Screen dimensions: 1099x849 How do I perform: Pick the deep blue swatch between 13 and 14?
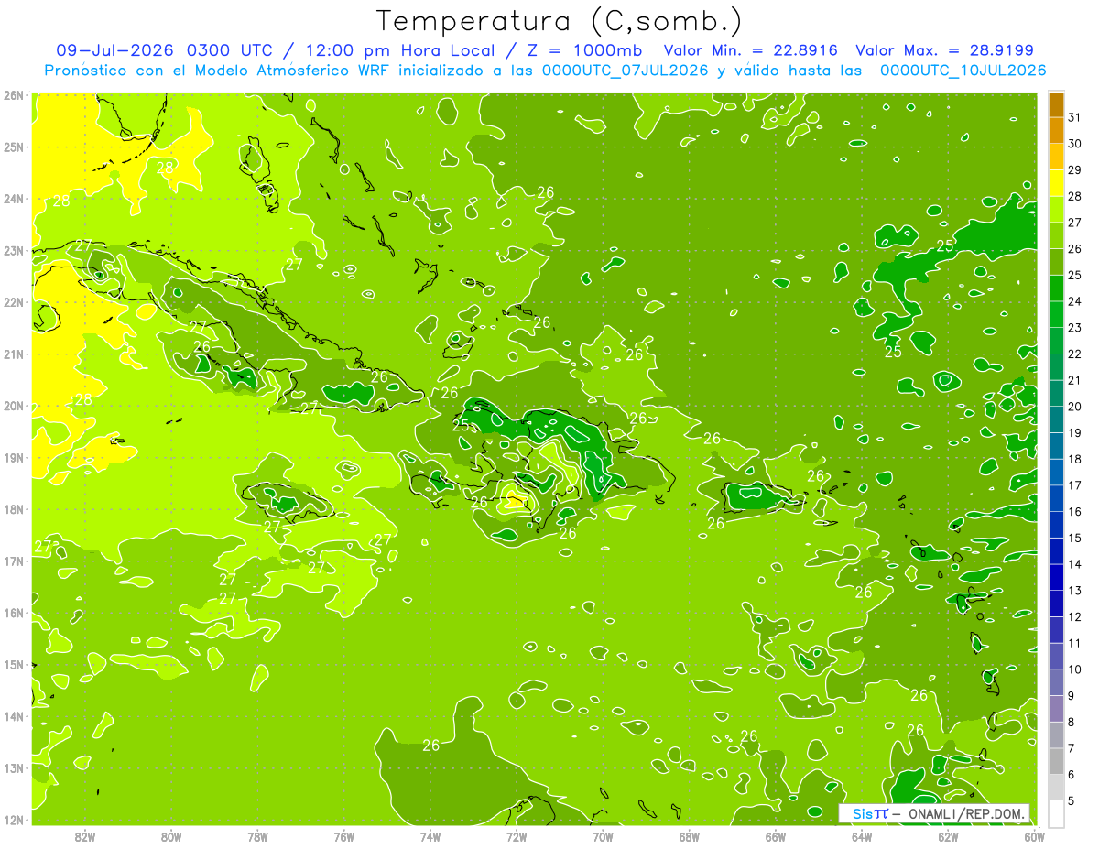(x=1056, y=578)
